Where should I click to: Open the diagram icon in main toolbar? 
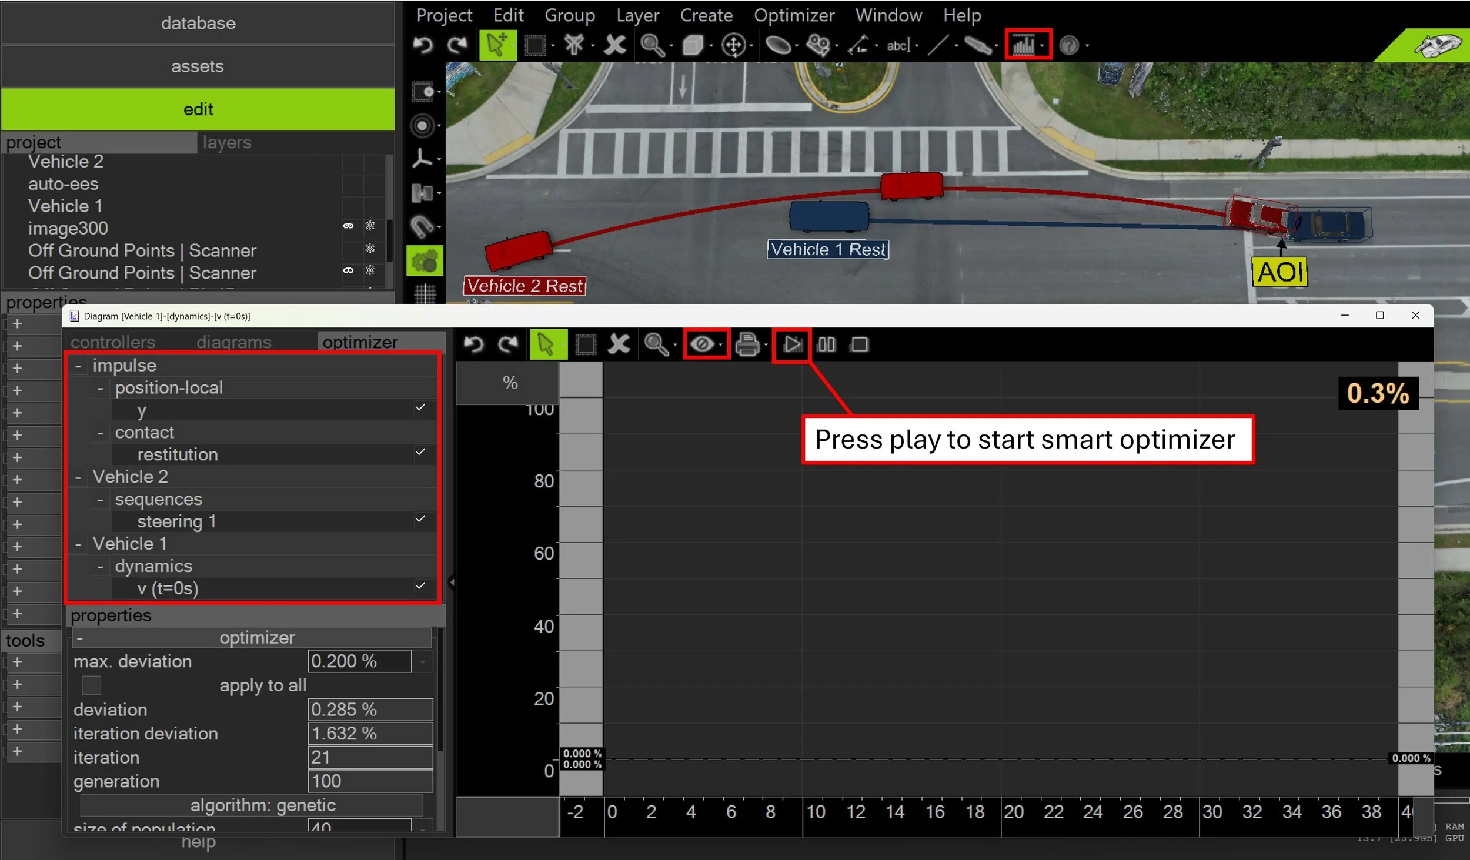[x=1024, y=45]
